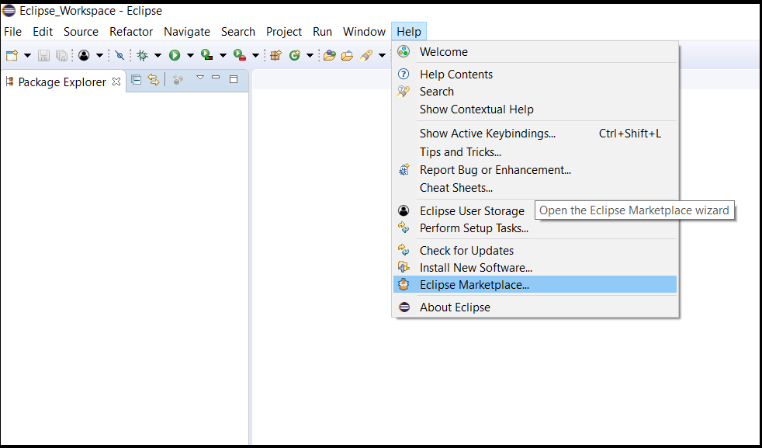Image resolution: width=762 pixels, height=448 pixels.
Task: Minimize the Package Explorer view
Action: 216,78
